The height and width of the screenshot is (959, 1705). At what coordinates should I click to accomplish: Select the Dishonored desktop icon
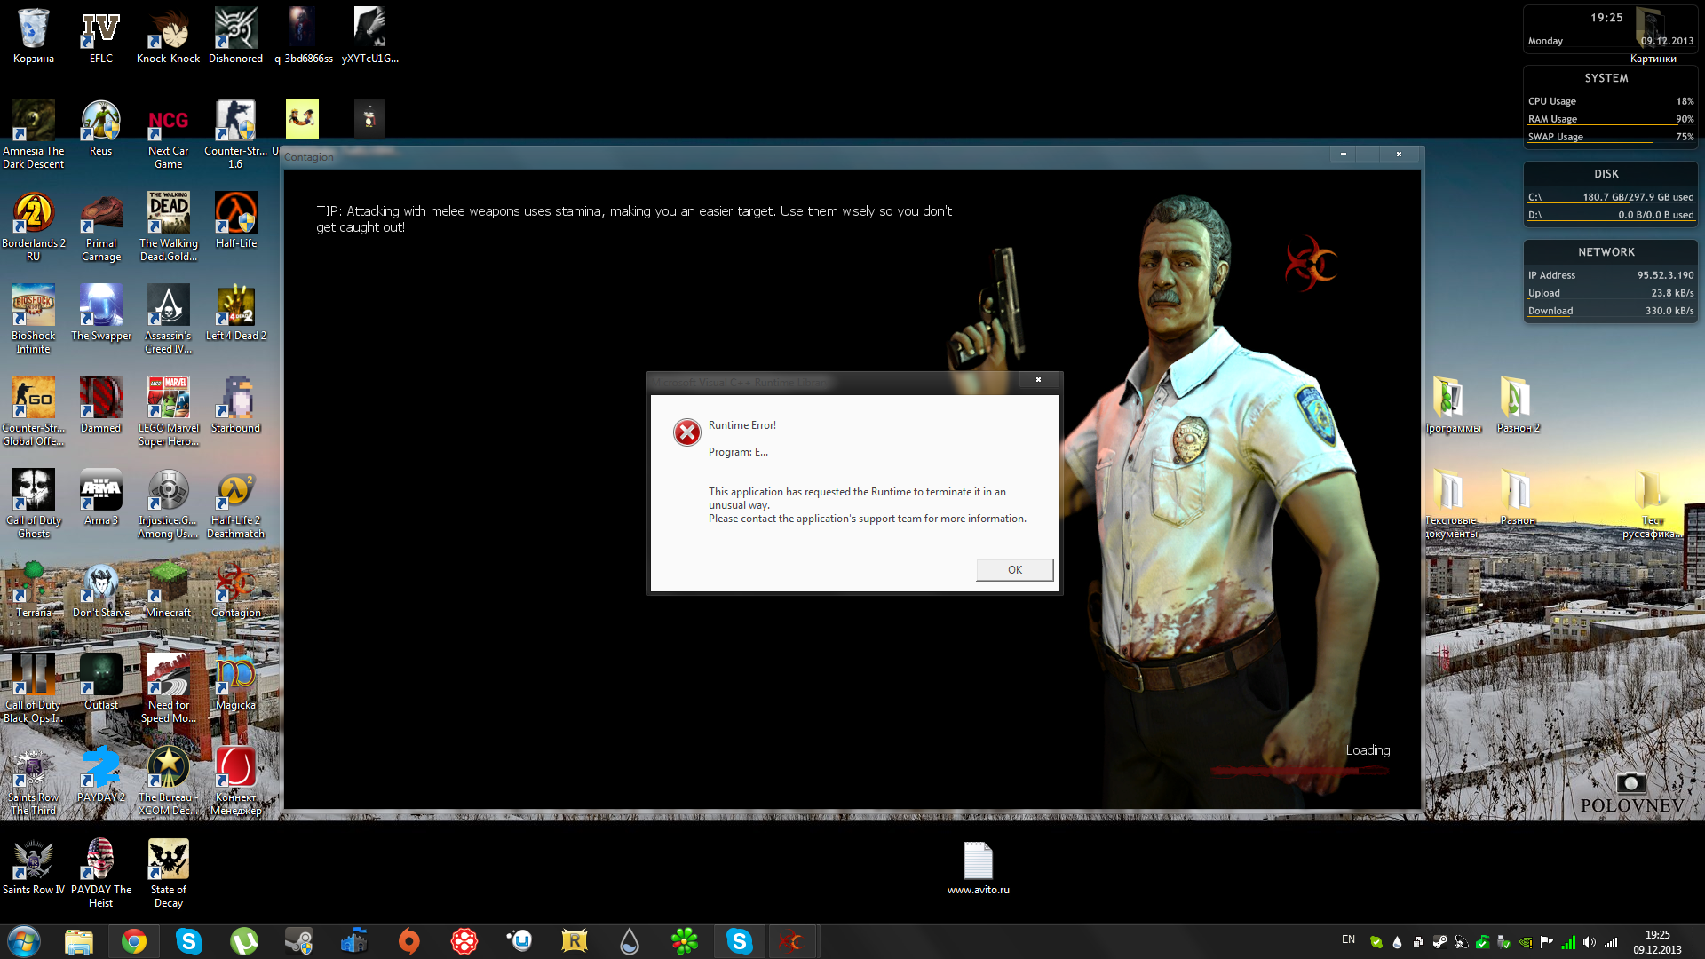click(x=236, y=36)
